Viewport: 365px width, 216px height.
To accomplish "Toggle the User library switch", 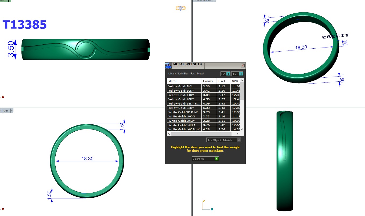I will pos(237,74).
